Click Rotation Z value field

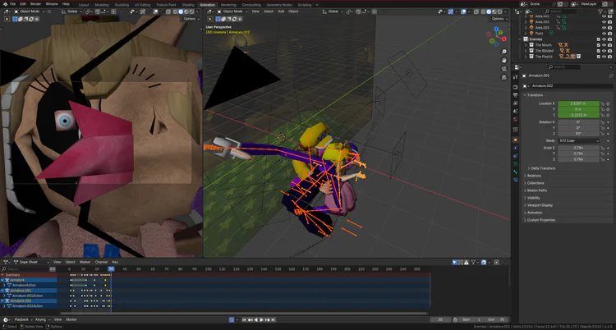click(579, 134)
